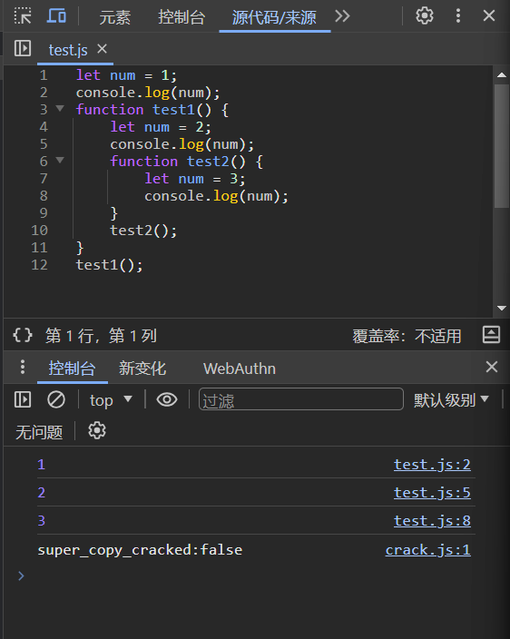Open source link test.js:5
The image size is (510, 639).
pyautogui.click(x=432, y=493)
